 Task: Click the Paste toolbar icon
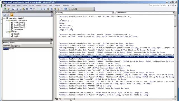click(23, 9)
